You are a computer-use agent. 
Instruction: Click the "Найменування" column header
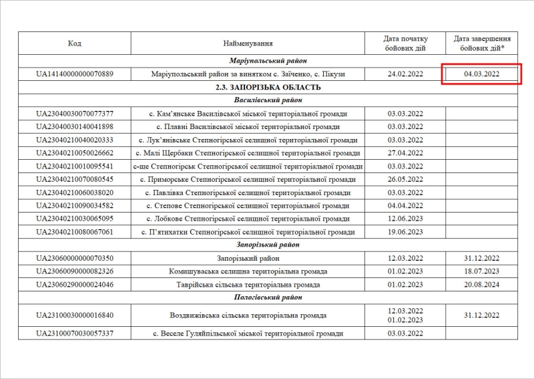248,43
